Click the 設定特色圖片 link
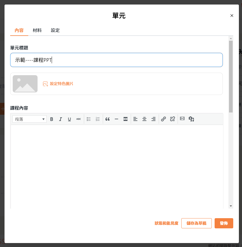This screenshot has width=242, height=247. point(61,84)
